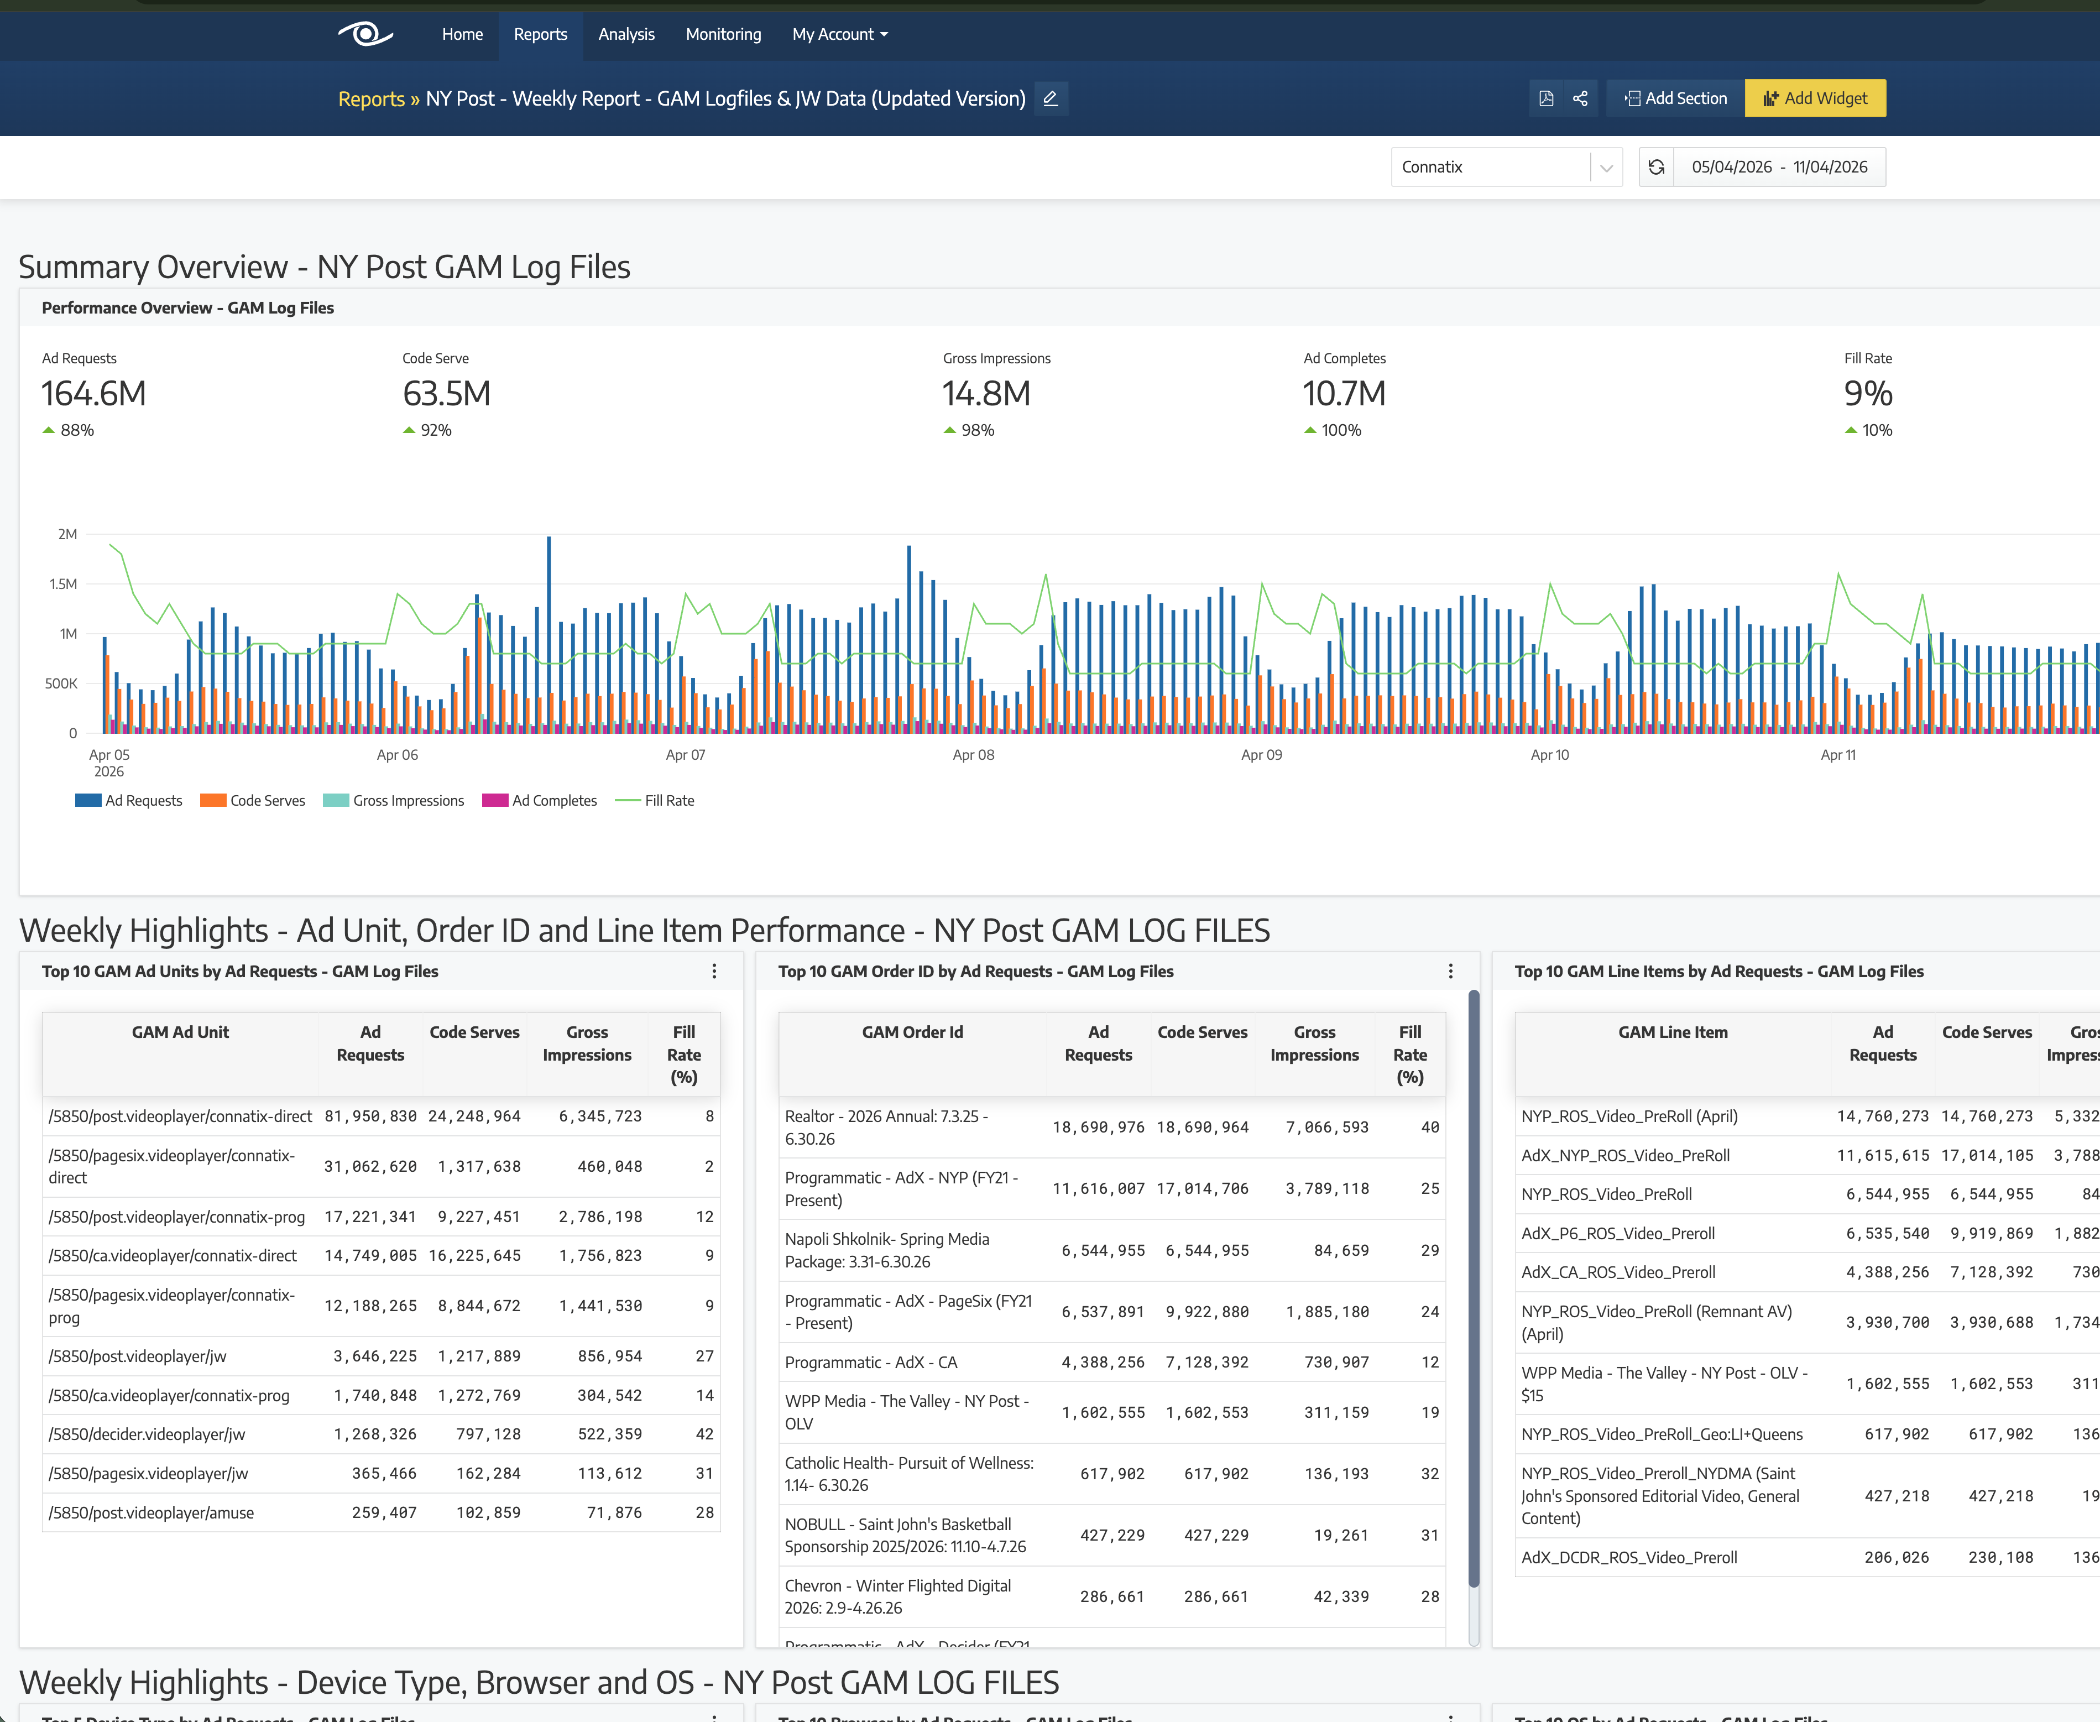The image size is (2100, 1722).
Task: Click the Apr 08 chart axis label
Action: pos(973,755)
